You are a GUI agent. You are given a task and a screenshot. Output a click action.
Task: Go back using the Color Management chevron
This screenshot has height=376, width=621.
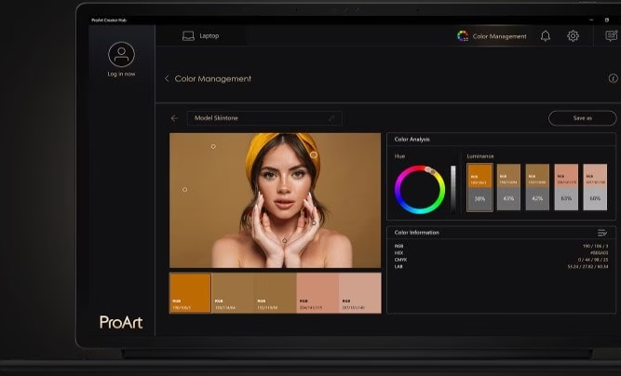pyautogui.click(x=167, y=79)
